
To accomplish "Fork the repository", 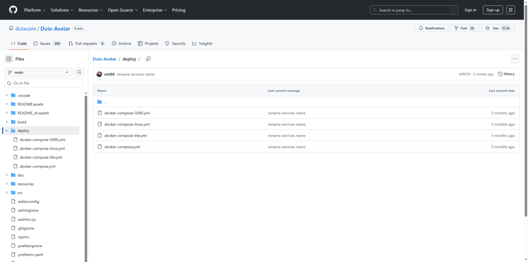I will point(465,28).
